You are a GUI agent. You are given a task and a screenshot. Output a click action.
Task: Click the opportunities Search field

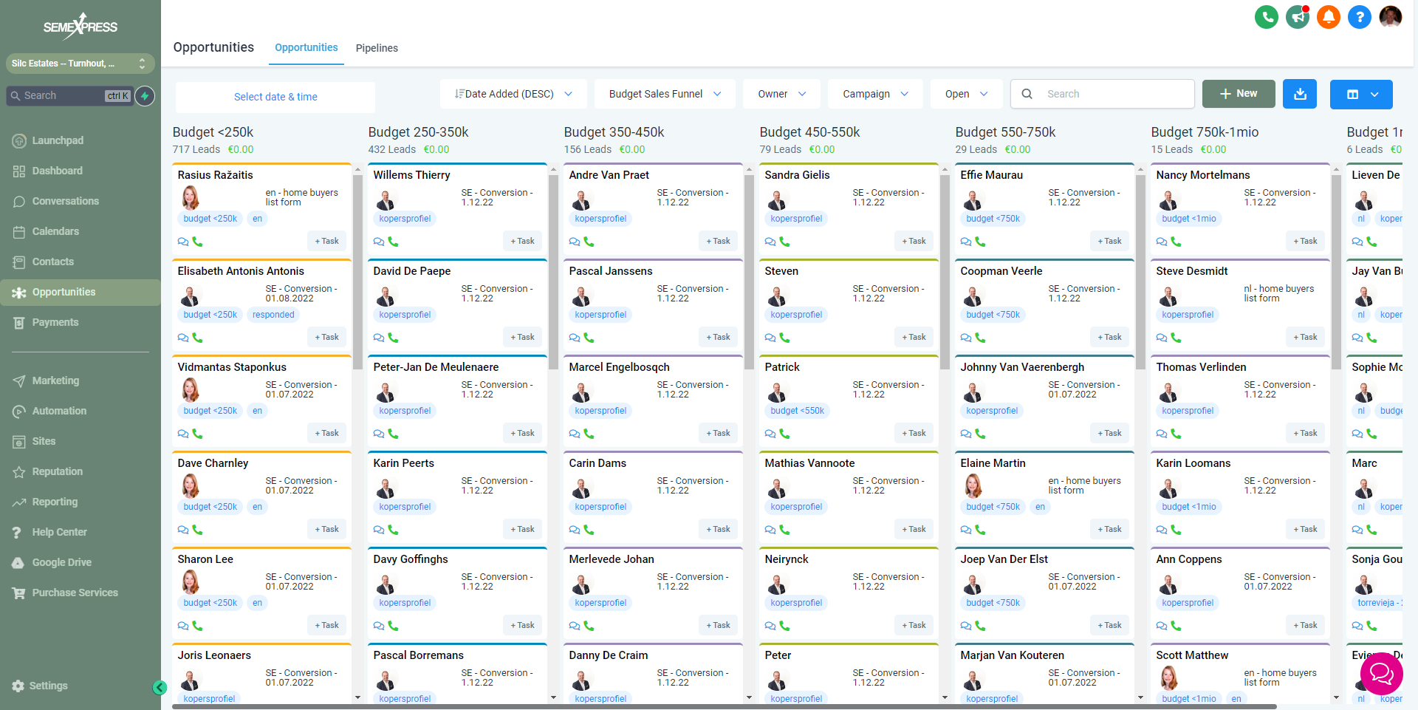click(1103, 94)
